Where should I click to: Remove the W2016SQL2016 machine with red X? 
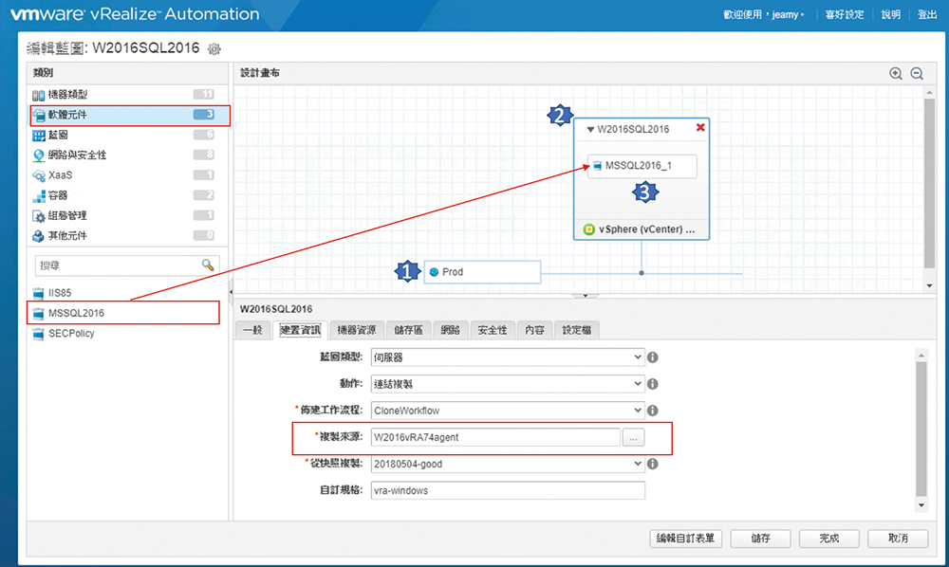click(x=700, y=127)
